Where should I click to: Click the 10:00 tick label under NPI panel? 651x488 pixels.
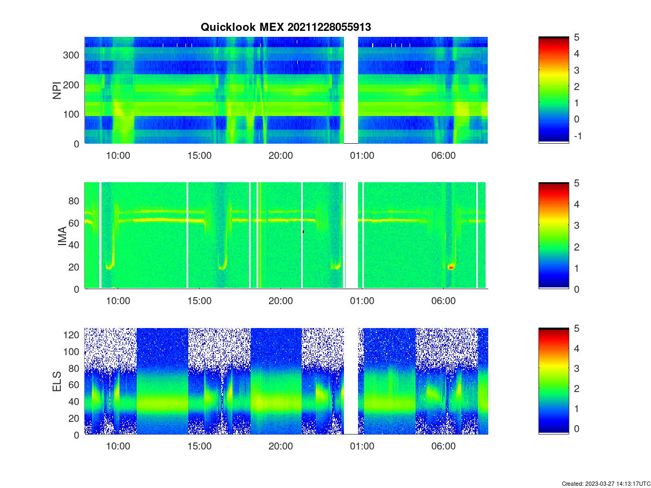point(118,155)
